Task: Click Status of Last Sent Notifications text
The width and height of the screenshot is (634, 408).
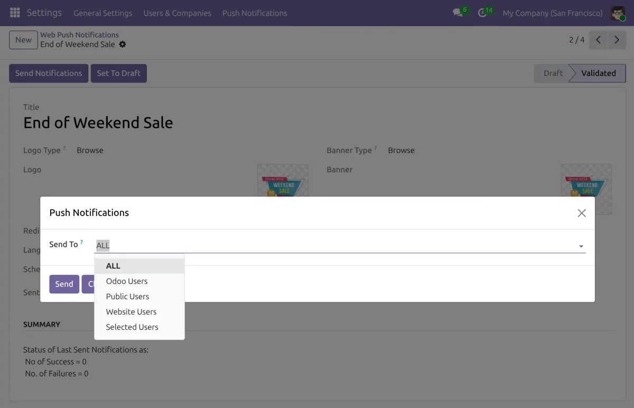Action: (86, 349)
